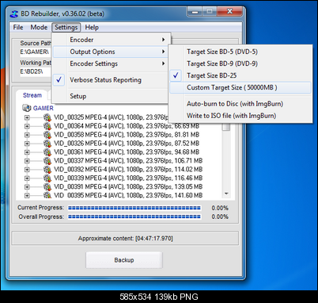Expand the VID_00339 tree node
Image resolution: width=318 pixels, height=303 pixels.
[x=27, y=178]
